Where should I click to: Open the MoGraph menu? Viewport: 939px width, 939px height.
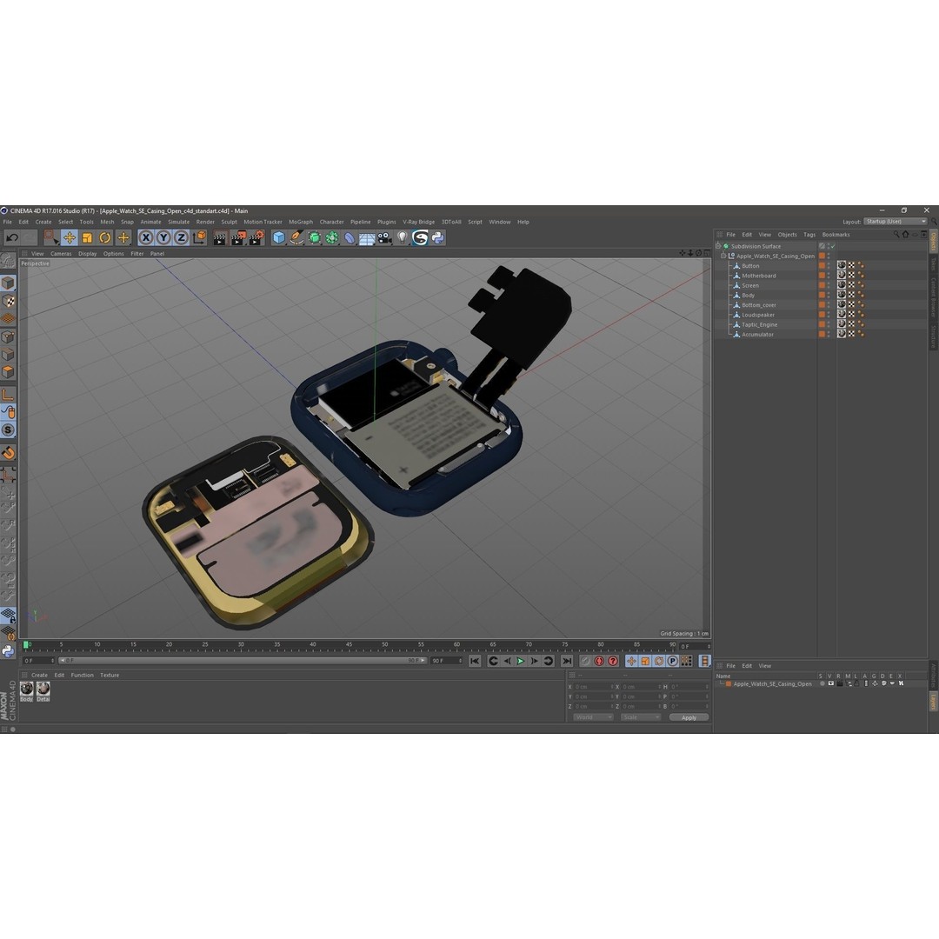click(x=301, y=222)
